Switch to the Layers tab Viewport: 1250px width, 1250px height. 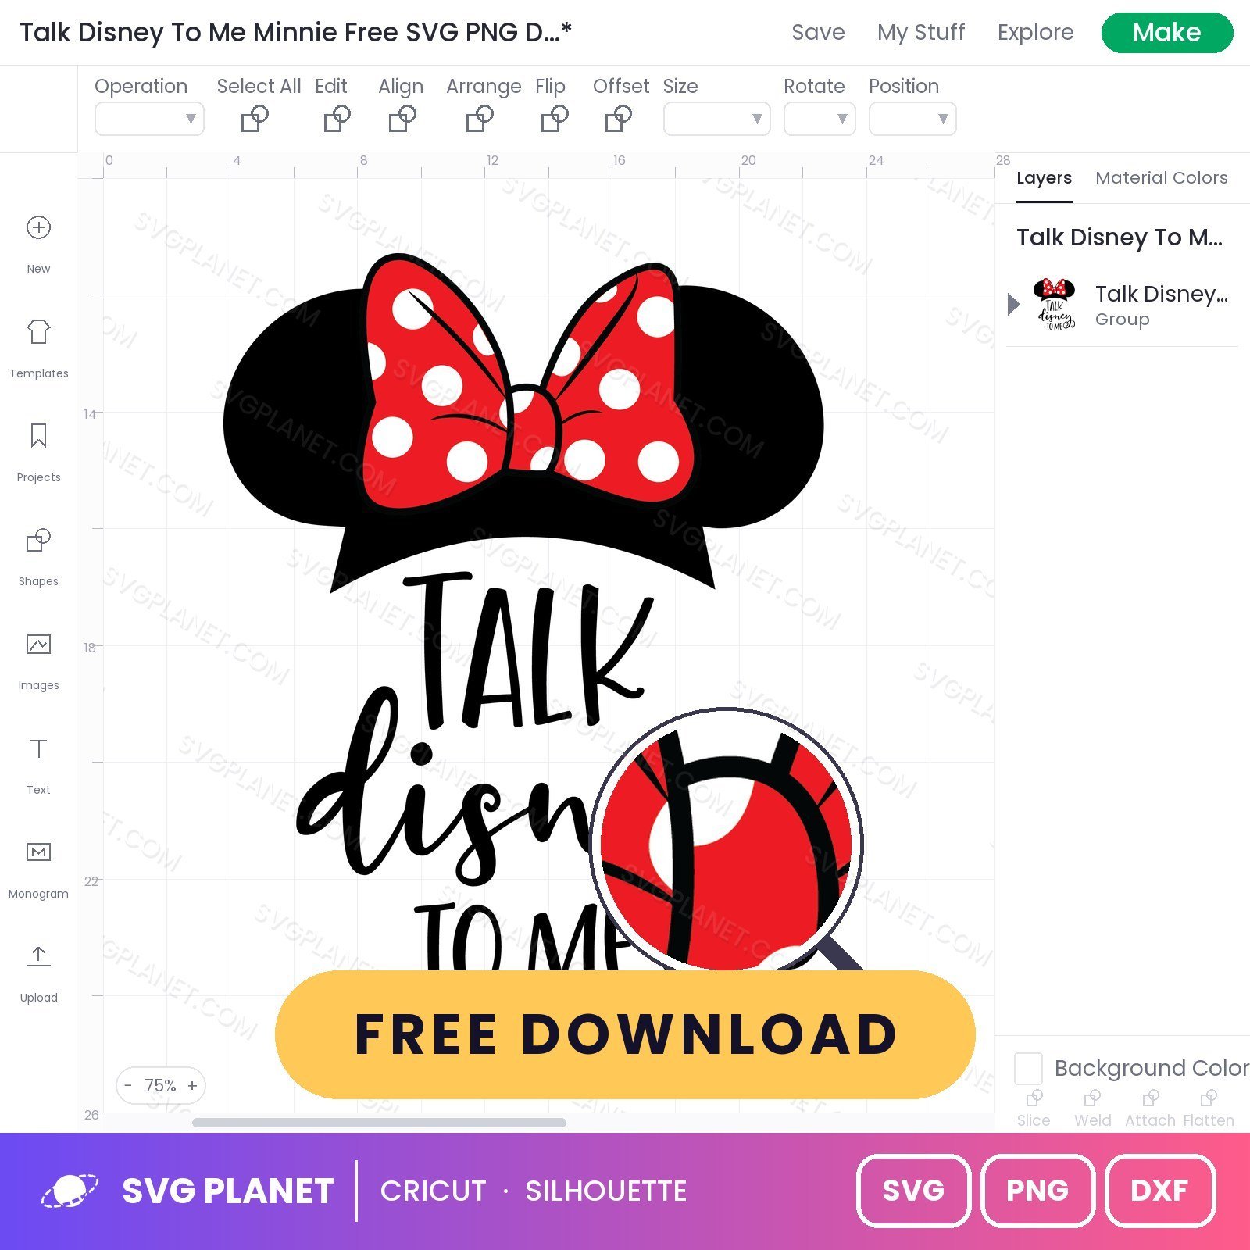[1044, 178]
